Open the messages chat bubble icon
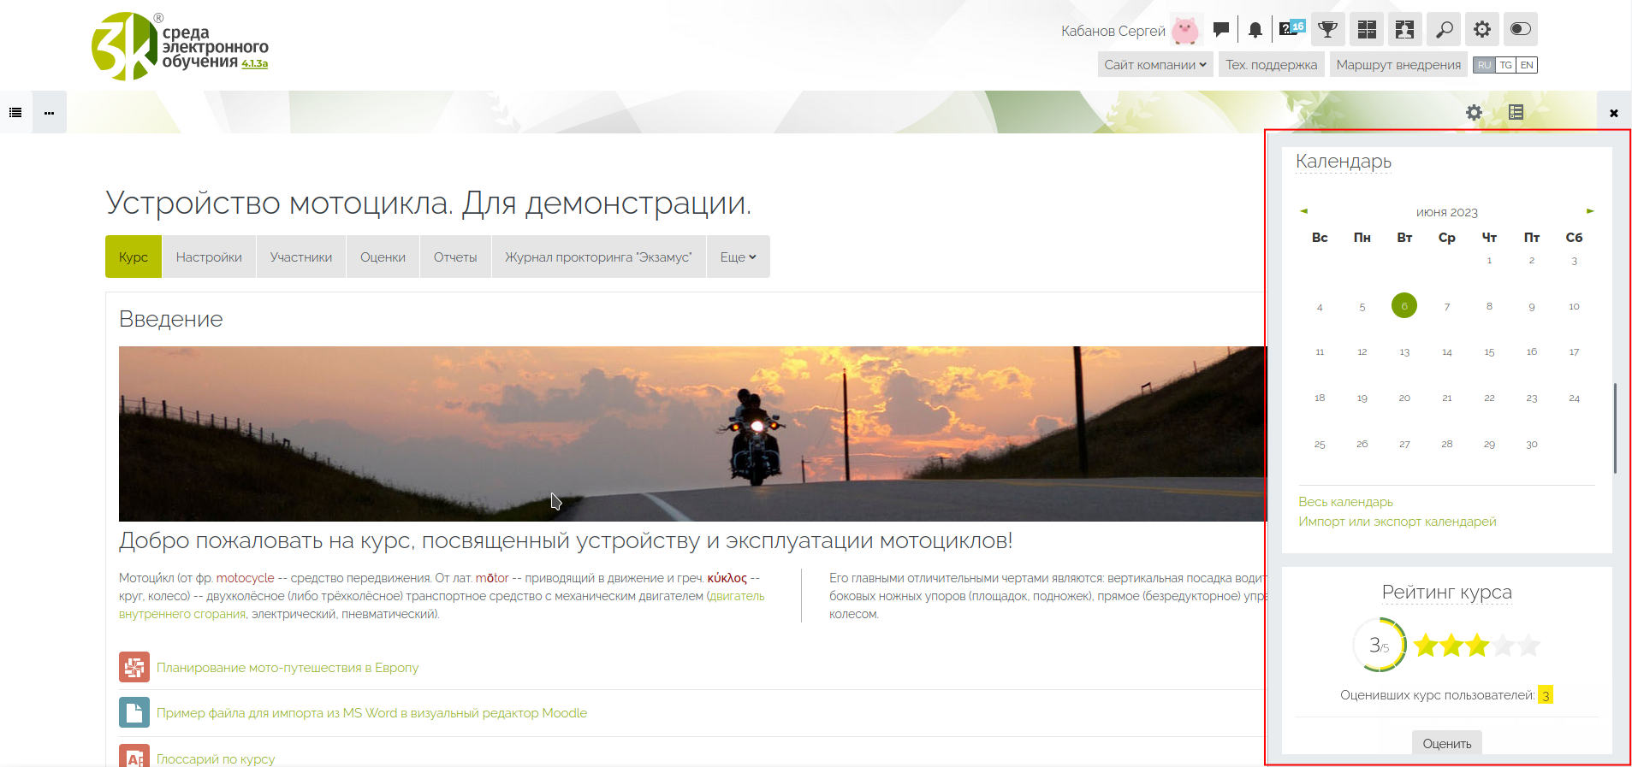This screenshot has height=767, width=1632. click(1221, 29)
